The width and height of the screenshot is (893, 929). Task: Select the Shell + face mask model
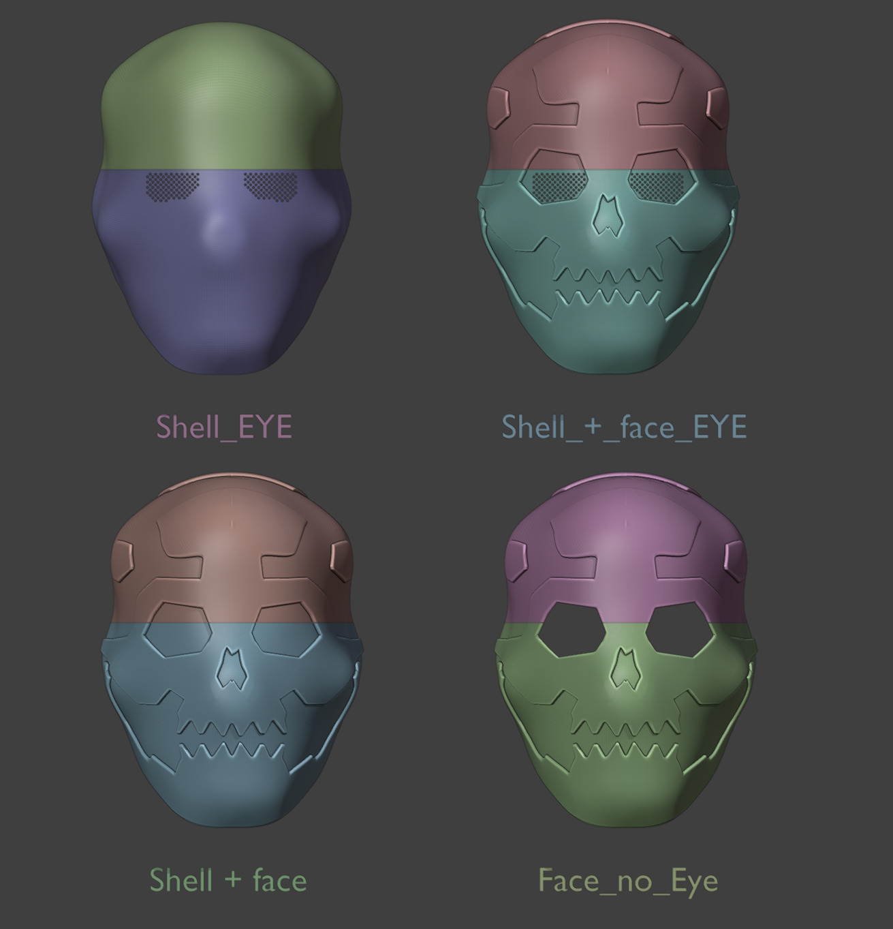pos(232,651)
